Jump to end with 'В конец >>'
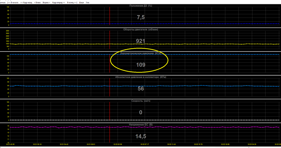This screenshot has height=148, width=281. coord(72,2)
